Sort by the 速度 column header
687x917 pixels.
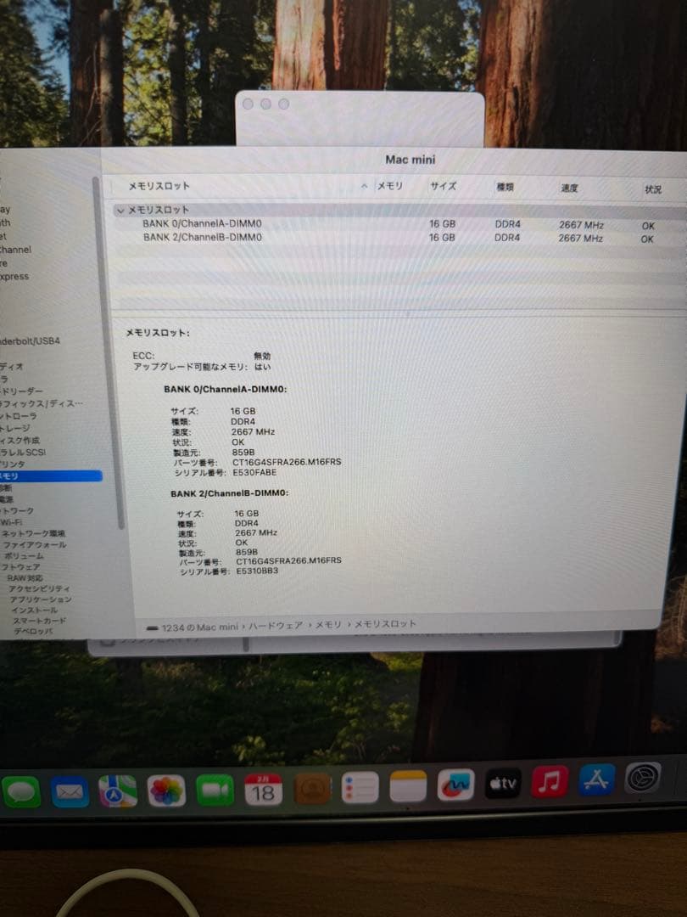point(570,188)
